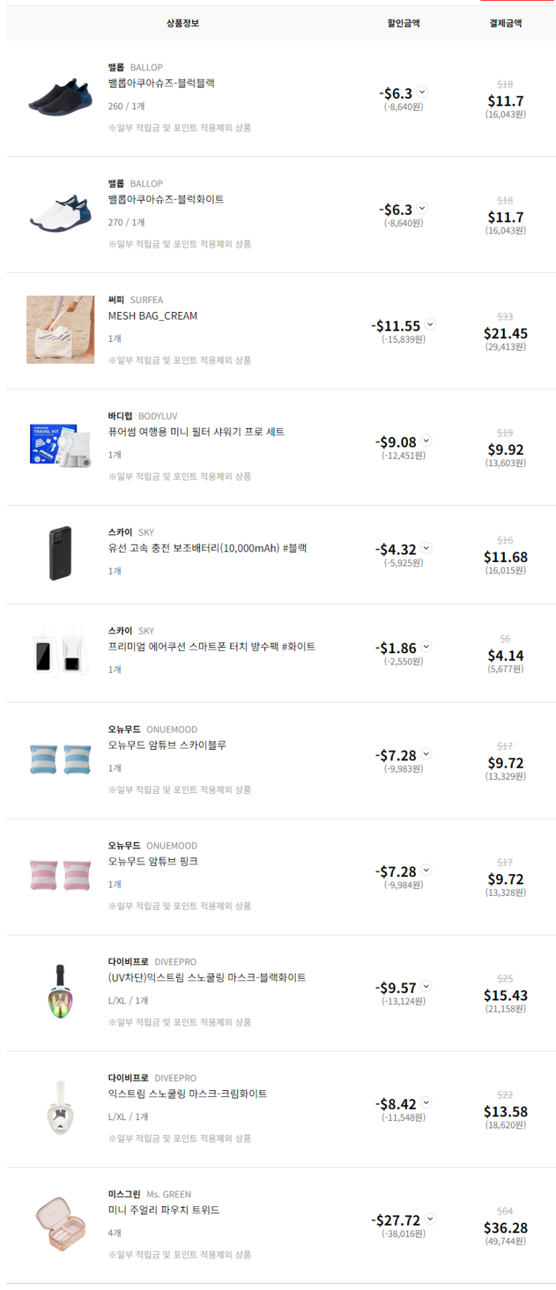Expand discount chevron for Ms. Green jewelry pouch

pyautogui.click(x=430, y=1219)
